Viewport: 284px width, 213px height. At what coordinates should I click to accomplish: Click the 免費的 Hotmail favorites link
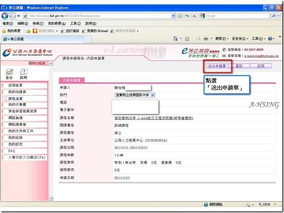coord(95,31)
